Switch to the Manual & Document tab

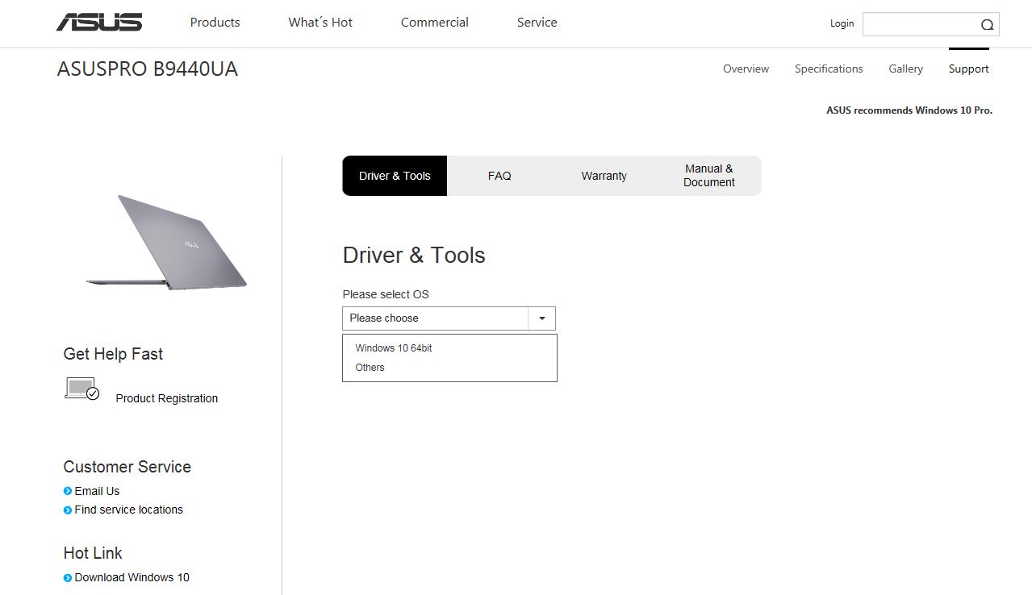[x=709, y=176]
